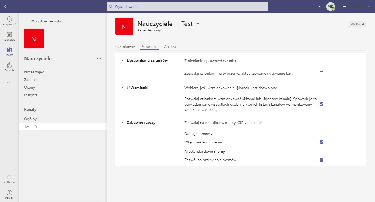Disable the @kanał mentions checkbox
The image size is (375, 202).
tap(321, 104)
